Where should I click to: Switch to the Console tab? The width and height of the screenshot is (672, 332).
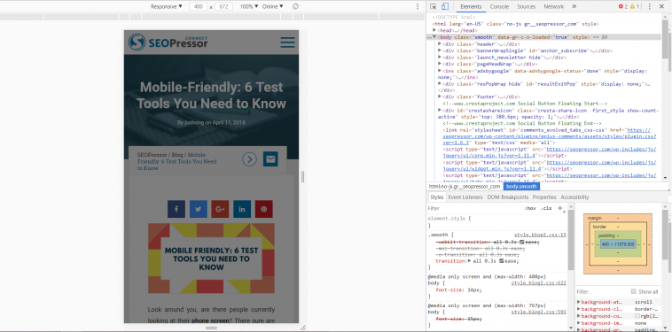(x=499, y=6)
